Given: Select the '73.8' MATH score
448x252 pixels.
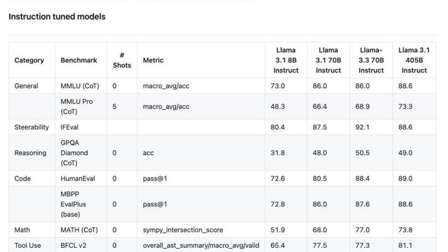Looking at the screenshot, I should 405,230.
